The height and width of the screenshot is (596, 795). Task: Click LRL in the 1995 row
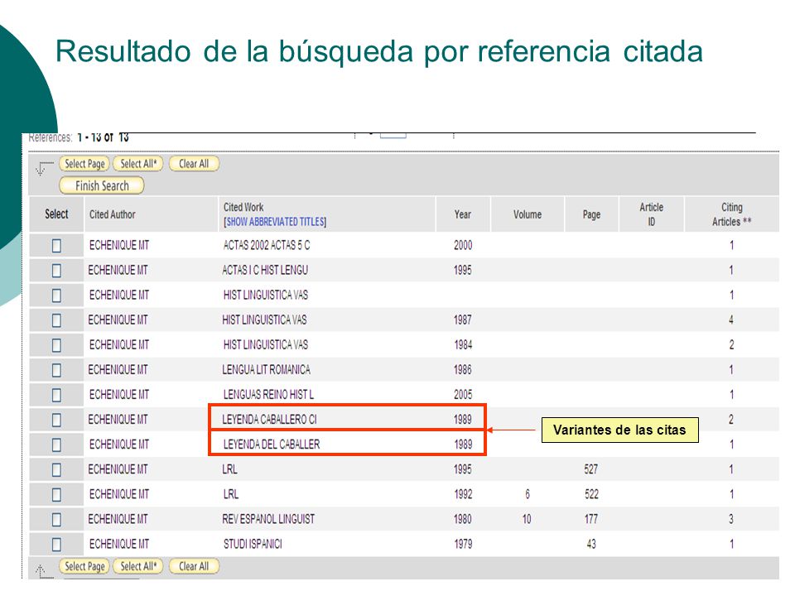pyautogui.click(x=229, y=469)
